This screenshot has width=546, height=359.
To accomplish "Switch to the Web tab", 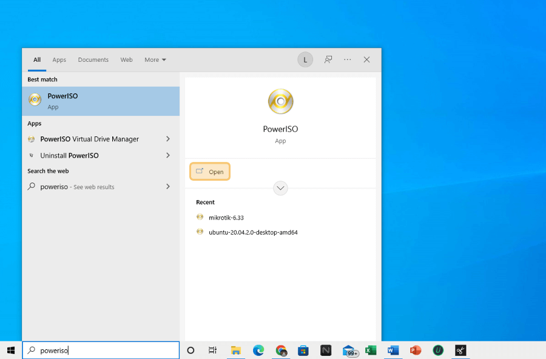I will (x=126, y=59).
